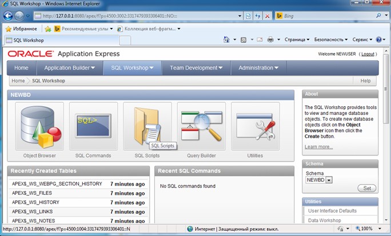Switch to the Home tab
The width and height of the screenshot is (391, 236).
tap(21, 68)
